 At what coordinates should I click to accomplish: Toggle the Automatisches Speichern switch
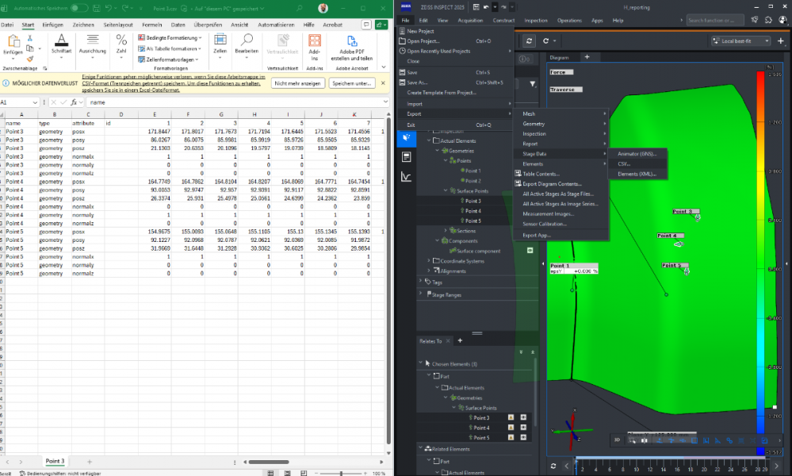[x=79, y=8]
